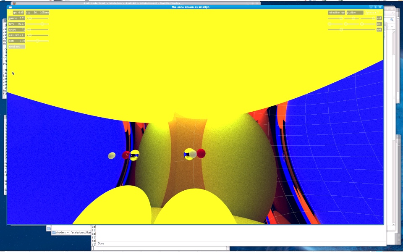Open the refractive material dropdown
The width and height of the screenshot is (403, 252).
336,12
